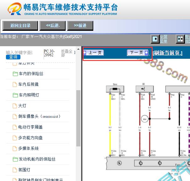Click the sidebar vertical scrollbar thumb
Image resolution: width=190 pixels, height=181 pixels.
click(78, 118)
